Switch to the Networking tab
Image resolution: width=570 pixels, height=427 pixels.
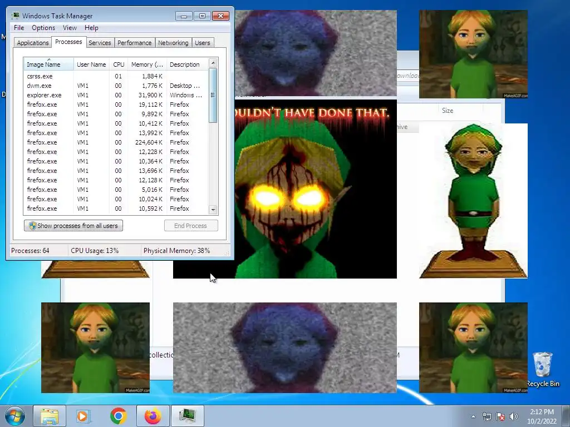pos(173,43)
